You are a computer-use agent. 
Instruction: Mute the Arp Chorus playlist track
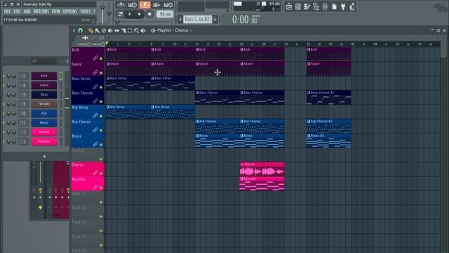[x=101, y=130]
